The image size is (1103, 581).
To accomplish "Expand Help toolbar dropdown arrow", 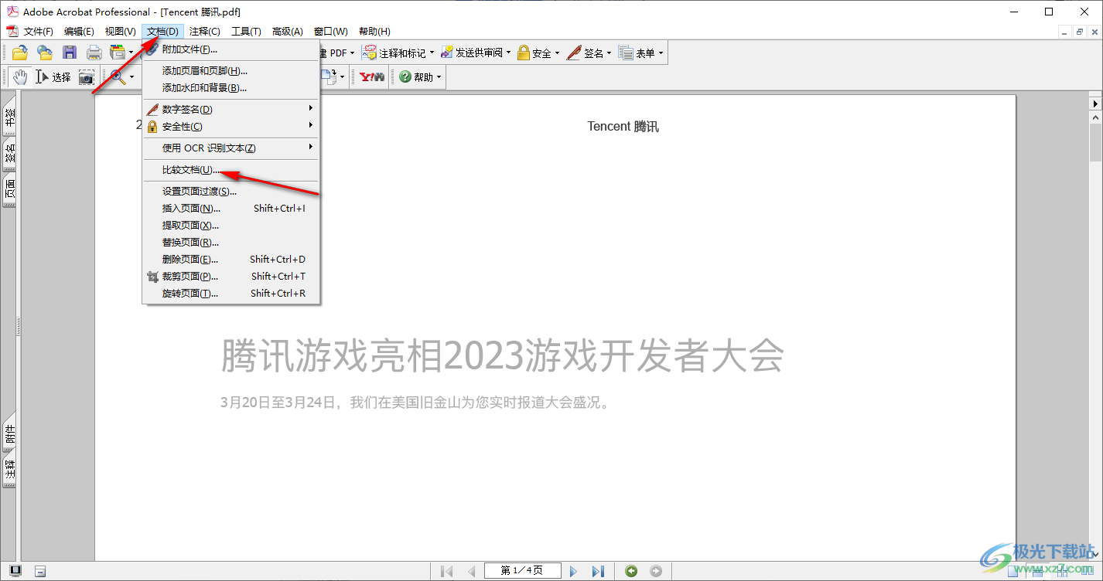I will pos(439,77).
